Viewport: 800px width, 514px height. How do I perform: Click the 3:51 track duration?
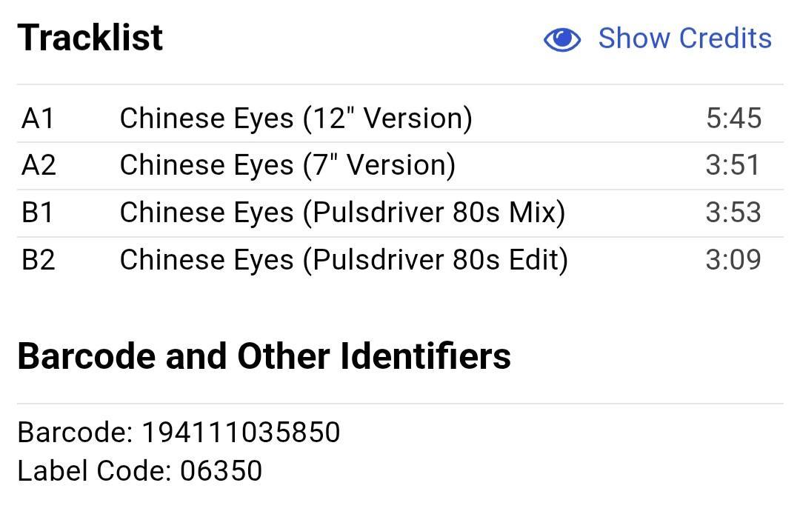pyautogui.click(x=733, y=165)
